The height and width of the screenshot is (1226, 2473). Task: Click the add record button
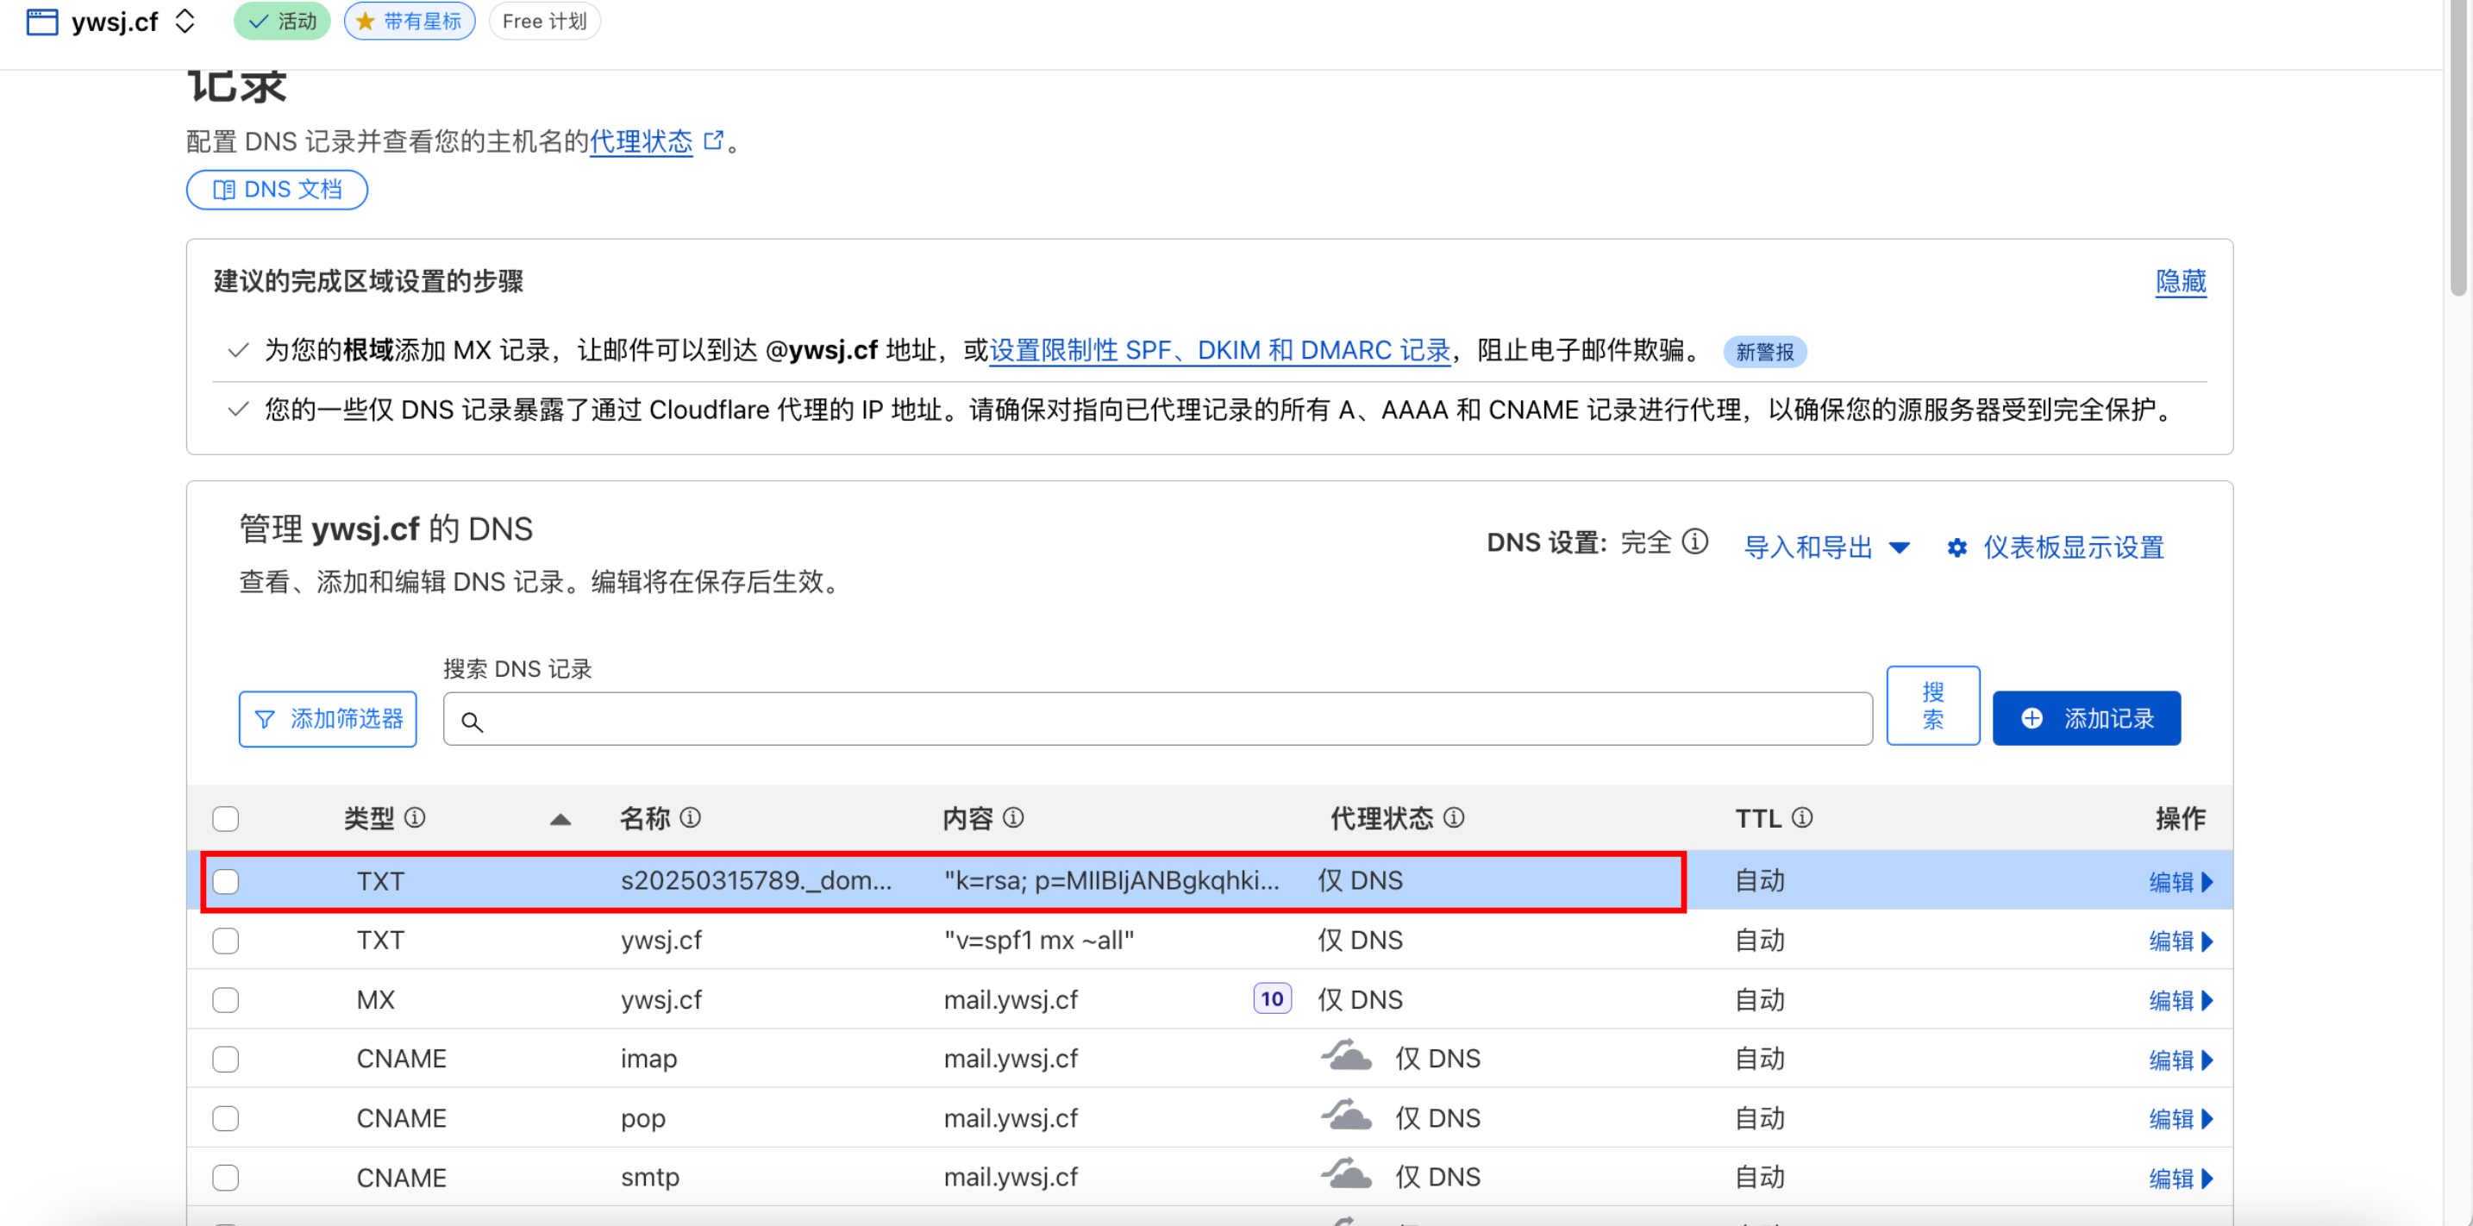coord(2086,718)
